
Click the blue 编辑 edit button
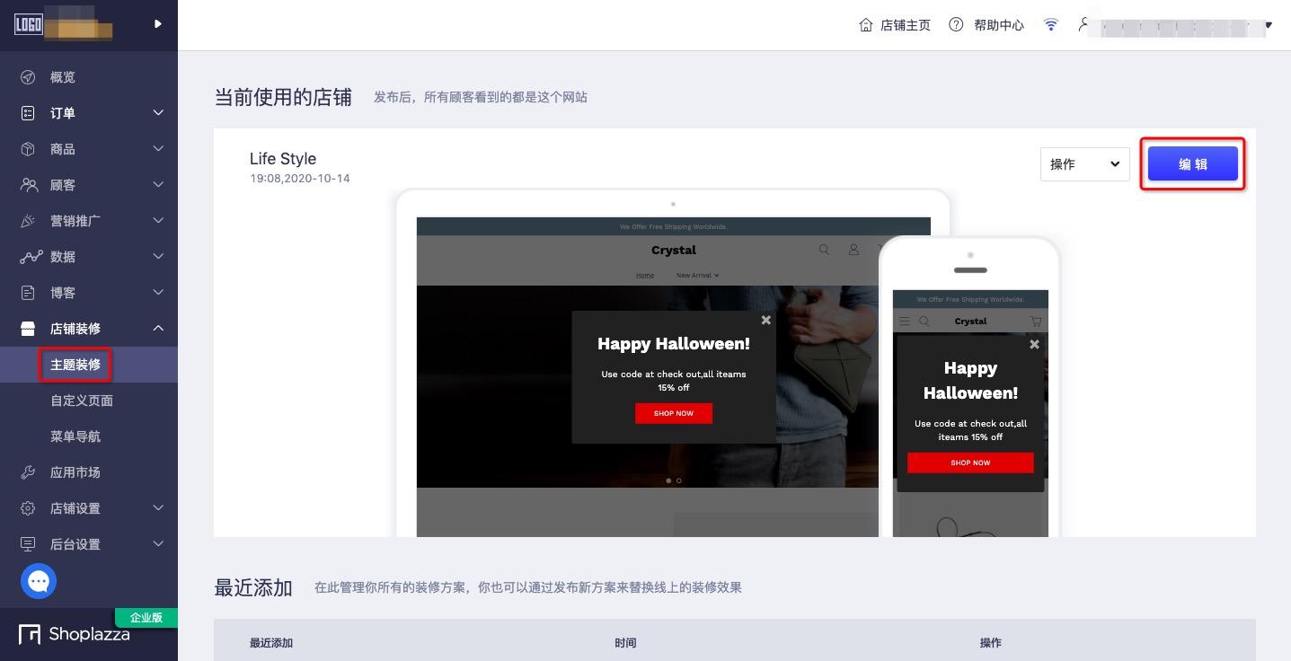1192,164
